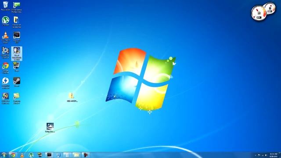Open the gear-icon desktop shortcut
Viewport: 281px width, 158px height.
[6, 53]
